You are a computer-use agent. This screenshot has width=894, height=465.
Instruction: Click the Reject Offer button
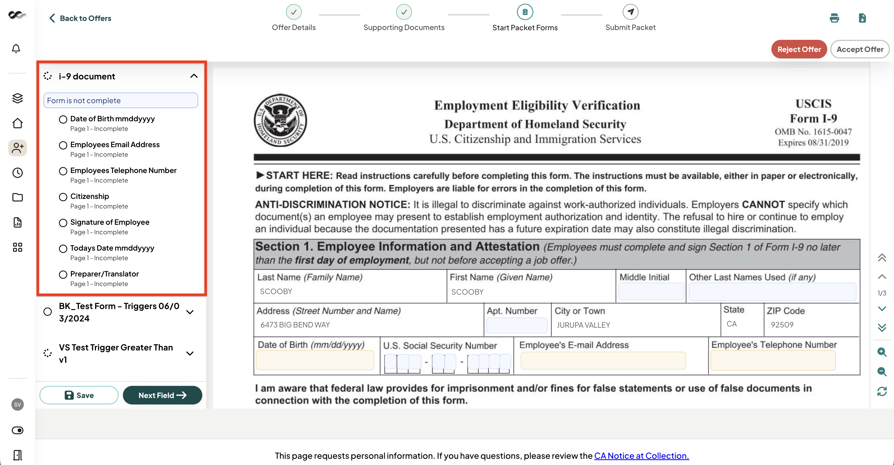pos(799,49)
